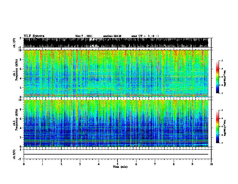Click the ch.1 "Frequency (kHz)" axis label
Viewport: 238px width, 184px height.
coord(17,70)
